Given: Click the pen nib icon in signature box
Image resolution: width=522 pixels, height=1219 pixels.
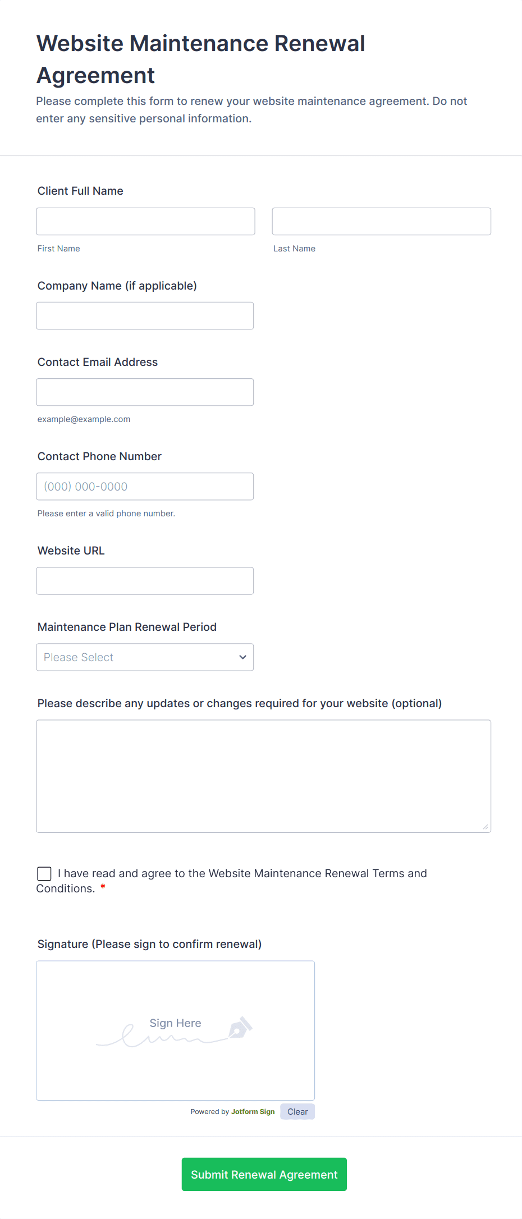Looking at the screenshot, I should coord(240,1028).
